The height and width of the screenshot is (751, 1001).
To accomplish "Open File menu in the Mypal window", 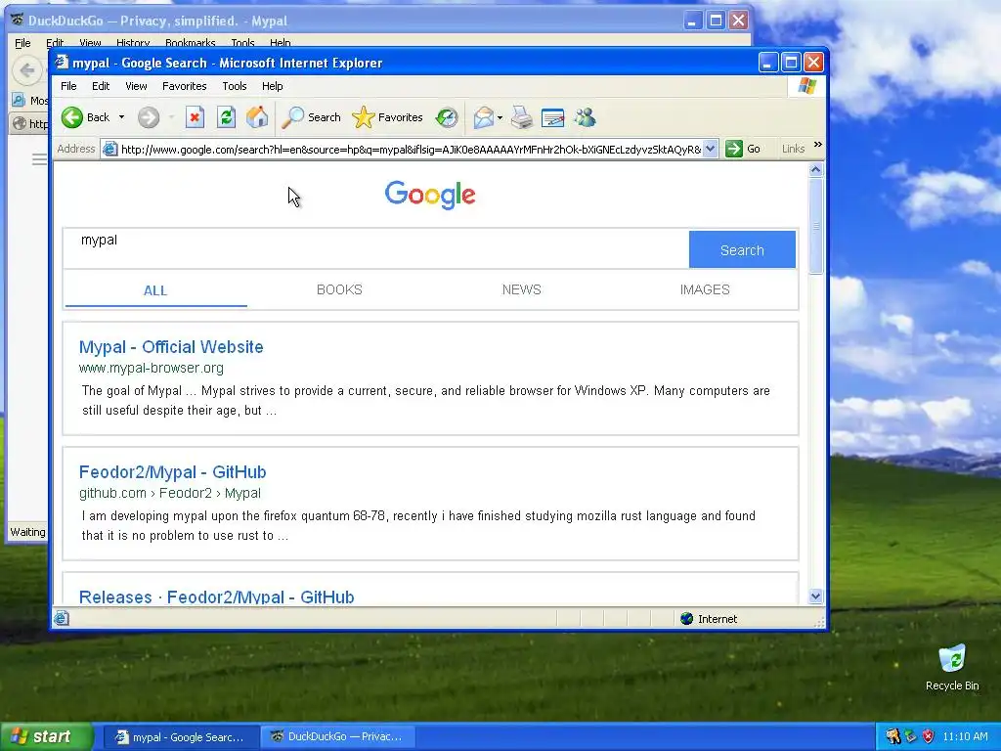I will [x=22, y=43].
